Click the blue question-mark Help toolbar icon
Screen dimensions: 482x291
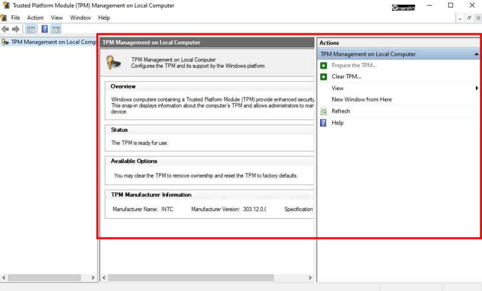click(x=45, y=29)
